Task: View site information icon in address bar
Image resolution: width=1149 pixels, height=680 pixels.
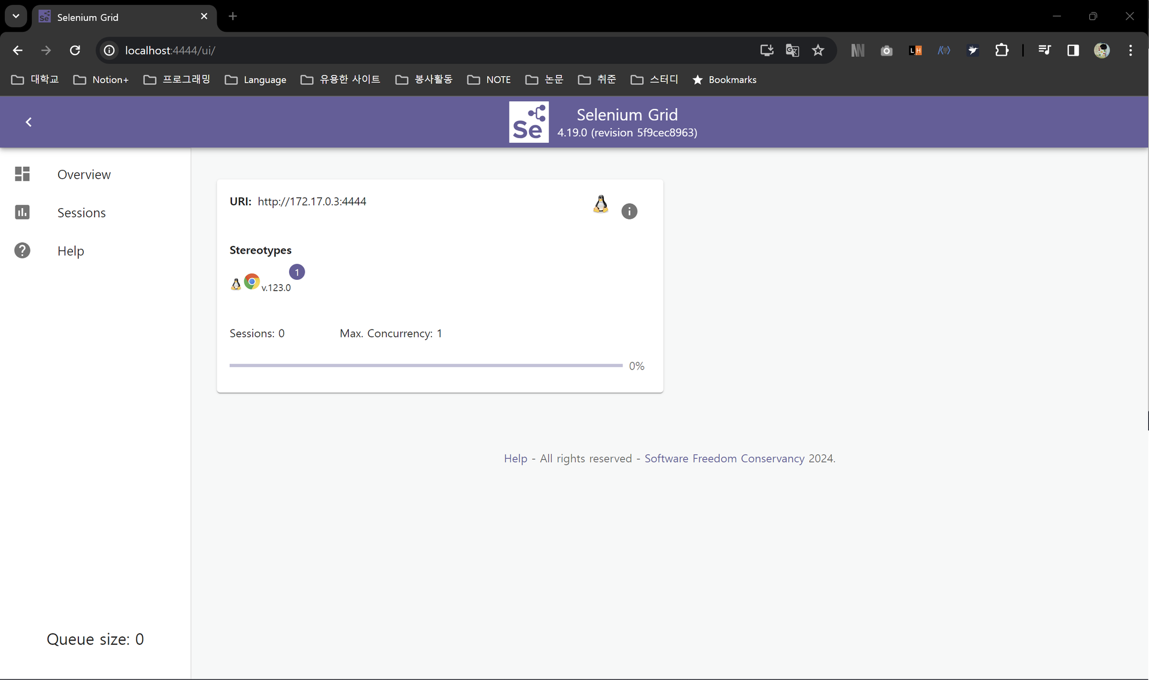Action: tap(110, 50)
